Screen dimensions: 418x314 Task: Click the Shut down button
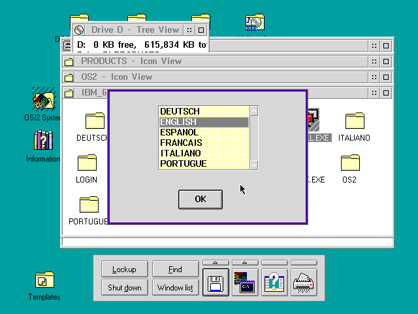(x=125, y=288)
